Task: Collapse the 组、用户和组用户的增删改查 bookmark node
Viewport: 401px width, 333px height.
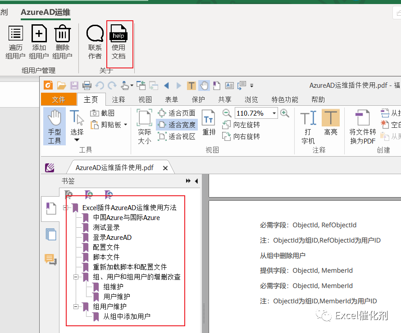Action: (x=76, y=277)
